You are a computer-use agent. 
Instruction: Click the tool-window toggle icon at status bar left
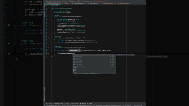coord(45,105)
